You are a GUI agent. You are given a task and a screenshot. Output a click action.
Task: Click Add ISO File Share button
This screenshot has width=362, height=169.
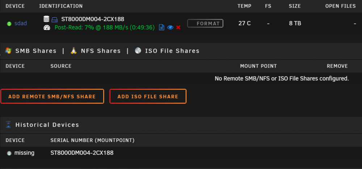(148, 96)
